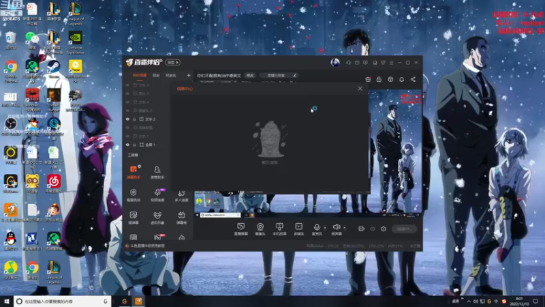Add a 手机投屏 phone cast source
545x307 pixels.
pos(279,229)
